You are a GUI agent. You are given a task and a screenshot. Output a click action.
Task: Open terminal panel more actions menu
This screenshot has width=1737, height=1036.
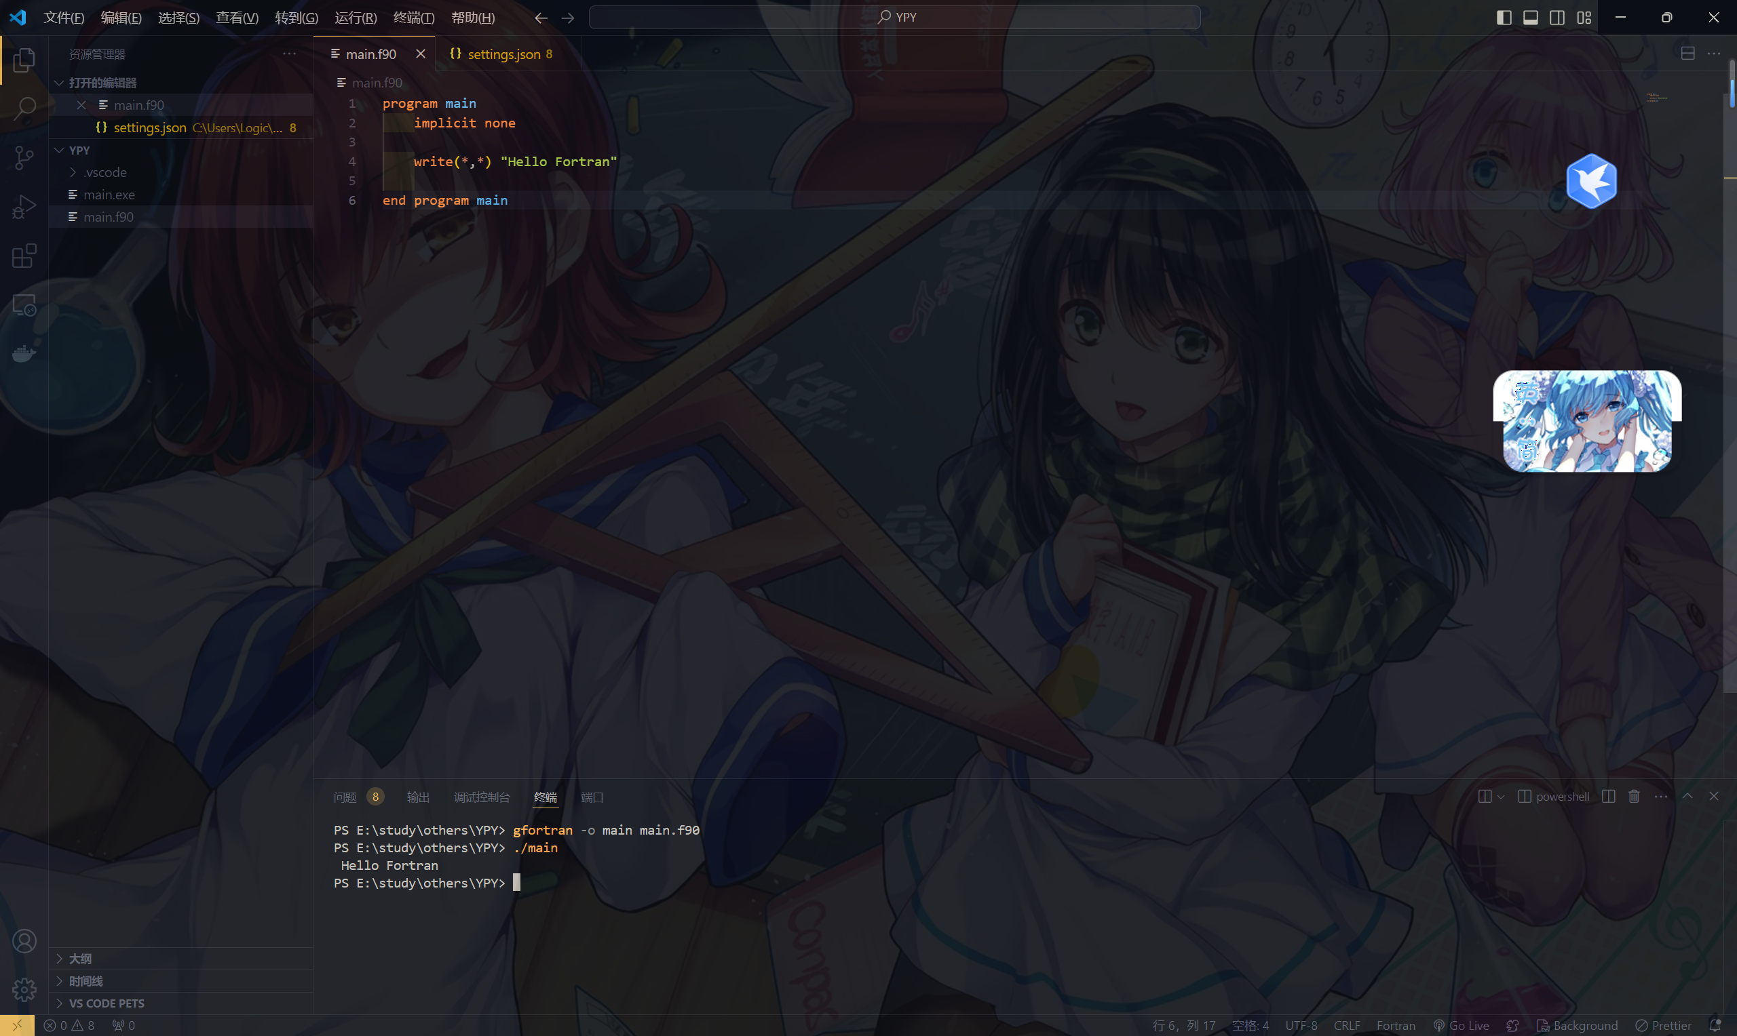tap(1661, 797)
